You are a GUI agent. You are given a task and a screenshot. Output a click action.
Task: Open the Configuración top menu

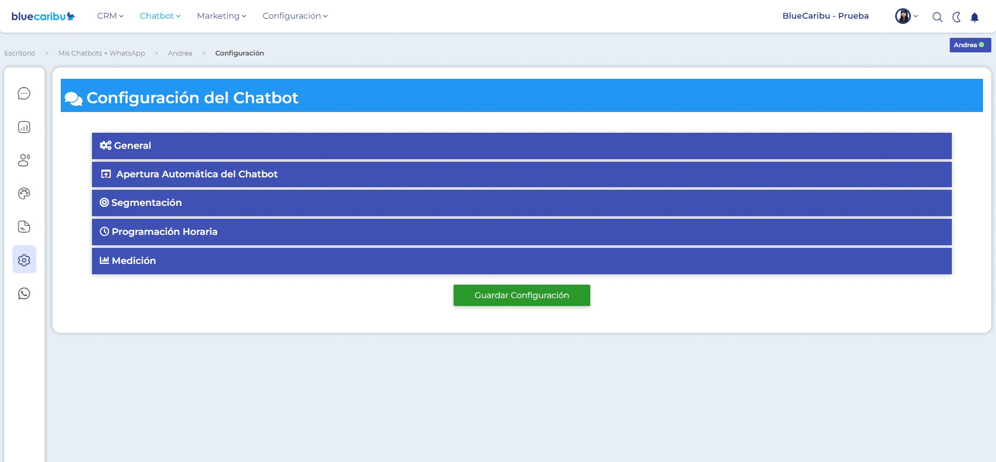(x=295, y=16)
